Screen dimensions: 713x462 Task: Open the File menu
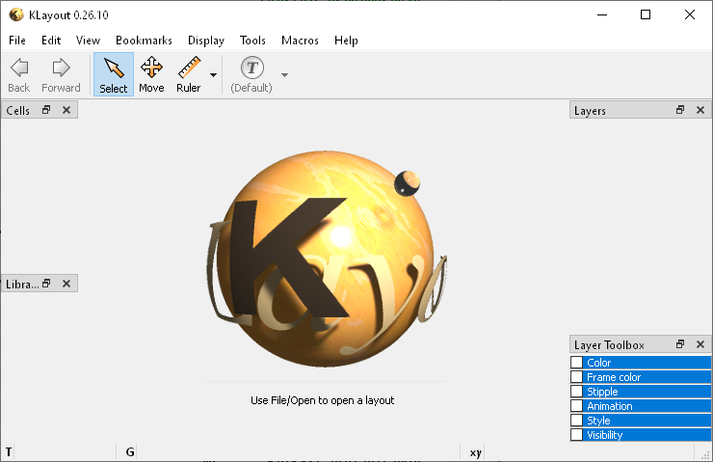[x=17, y=41]
